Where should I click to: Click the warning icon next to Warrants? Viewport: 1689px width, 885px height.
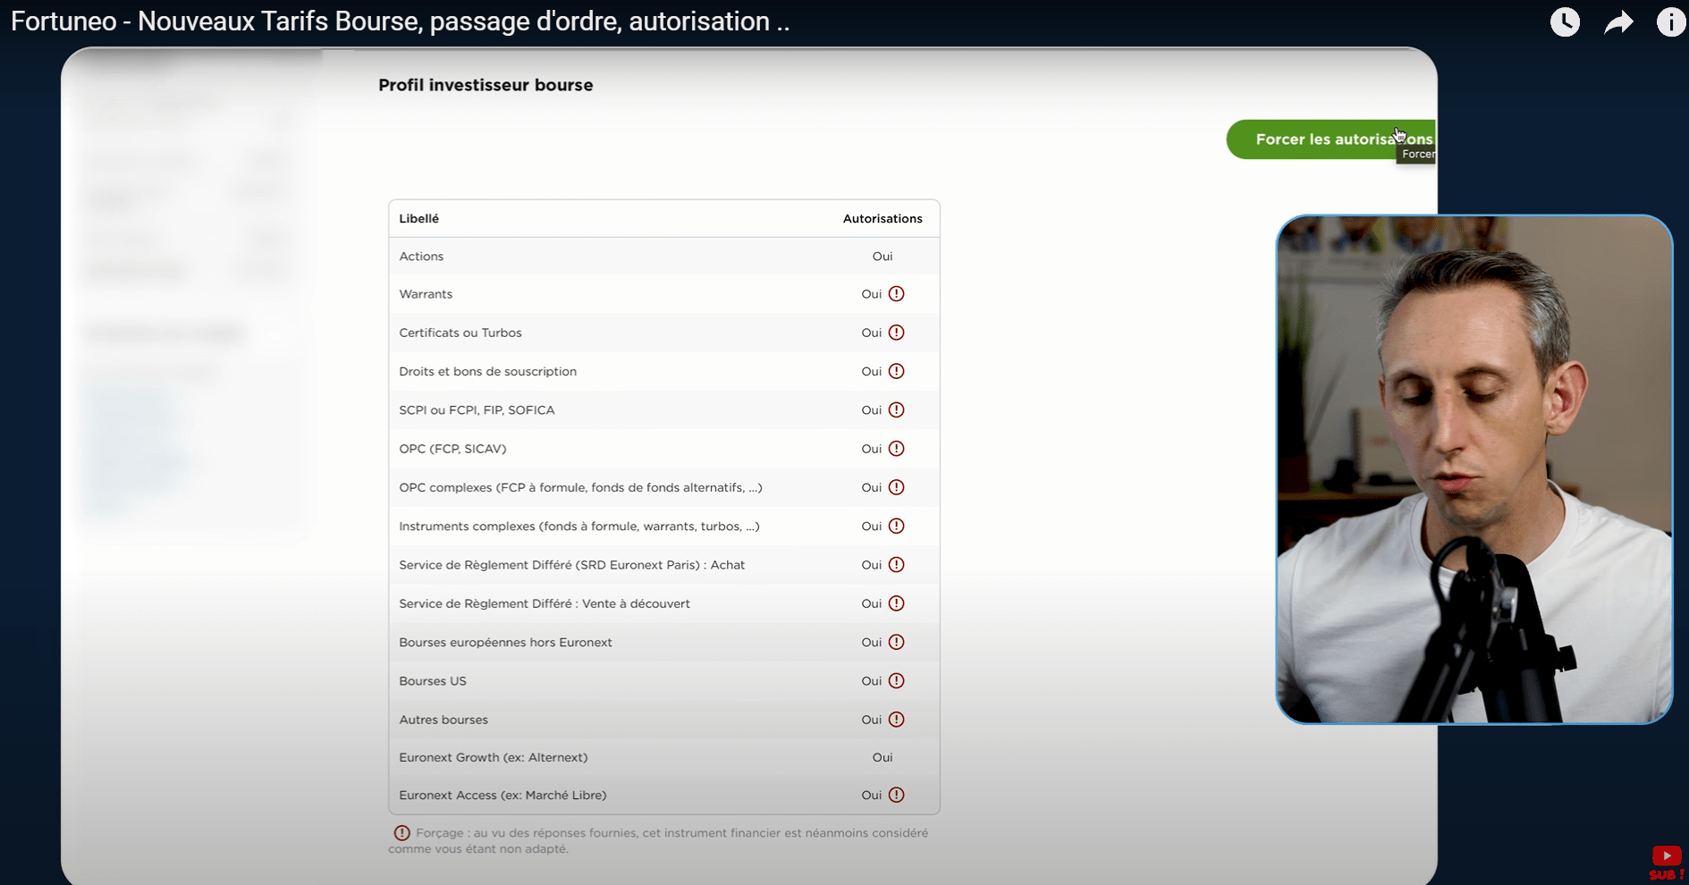(896, 294)
